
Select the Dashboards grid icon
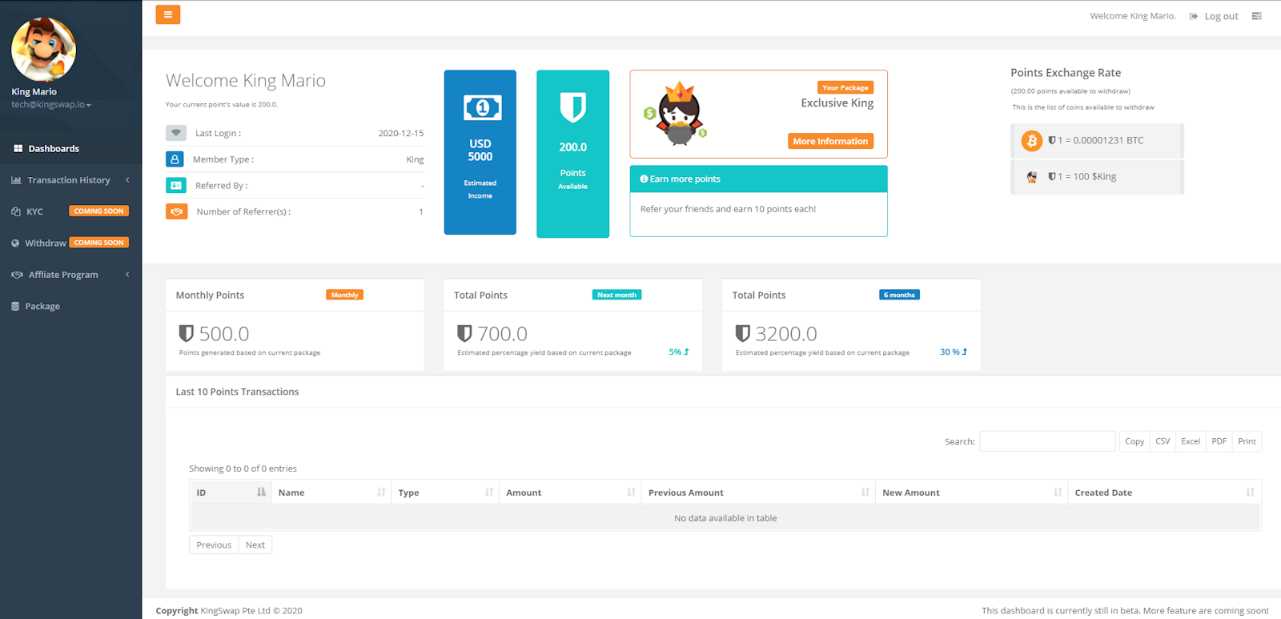pyautogui.click(x=18, y=148)
